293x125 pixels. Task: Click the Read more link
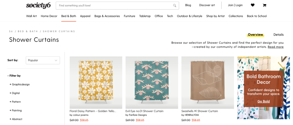pyautogui.click(x=275, y=47)
